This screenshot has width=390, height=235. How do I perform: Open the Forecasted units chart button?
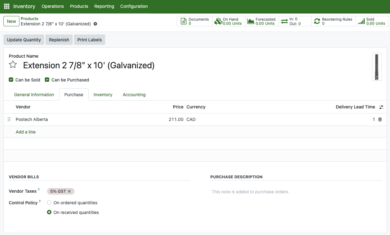pyautogui.click(x=262, y=21)
